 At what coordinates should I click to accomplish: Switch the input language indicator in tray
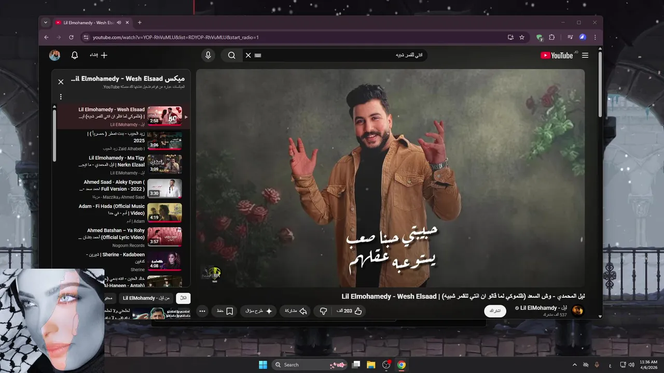tap(609, 365)
